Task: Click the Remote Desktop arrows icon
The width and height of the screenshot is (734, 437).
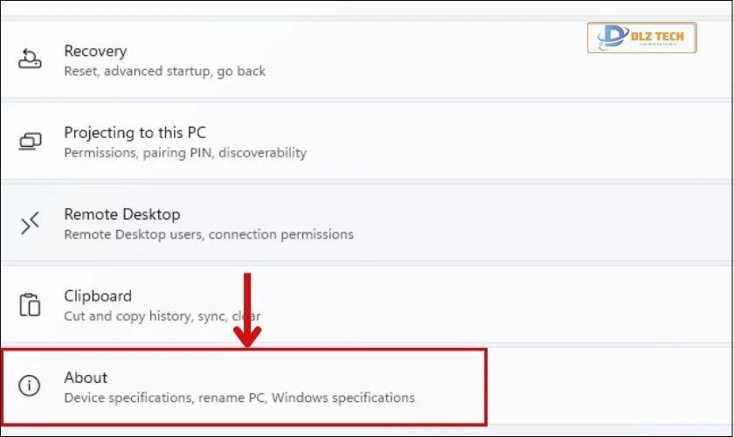Action: coord(30,224)
